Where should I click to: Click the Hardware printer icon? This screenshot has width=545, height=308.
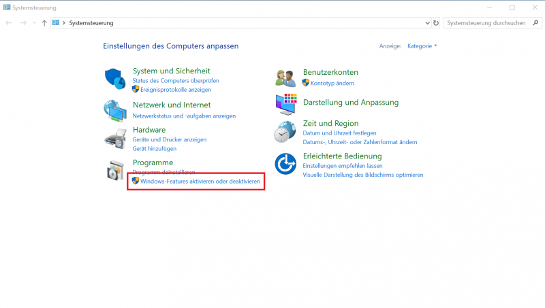pos(116,138)
